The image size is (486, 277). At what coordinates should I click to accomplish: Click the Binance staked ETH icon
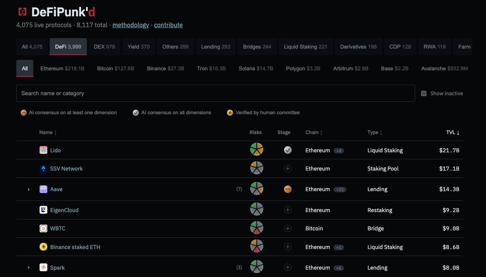tap(43, 247)
